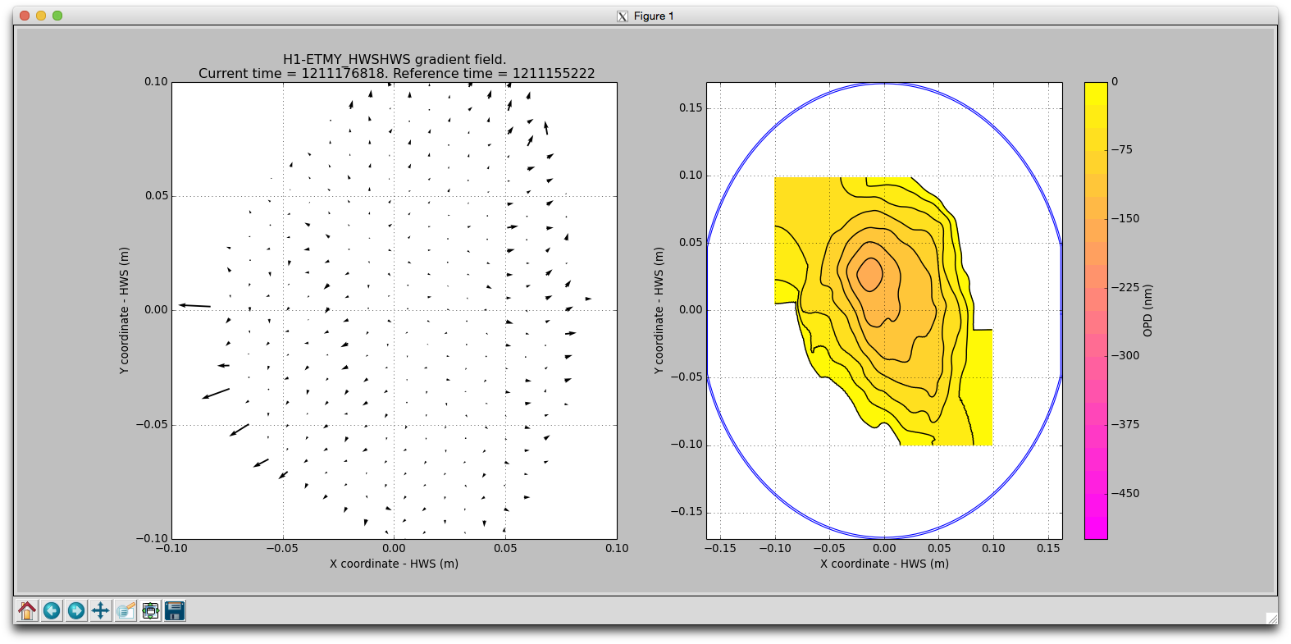
Task: Reset the plot view with Home icon
Action: tap(27, 610)
